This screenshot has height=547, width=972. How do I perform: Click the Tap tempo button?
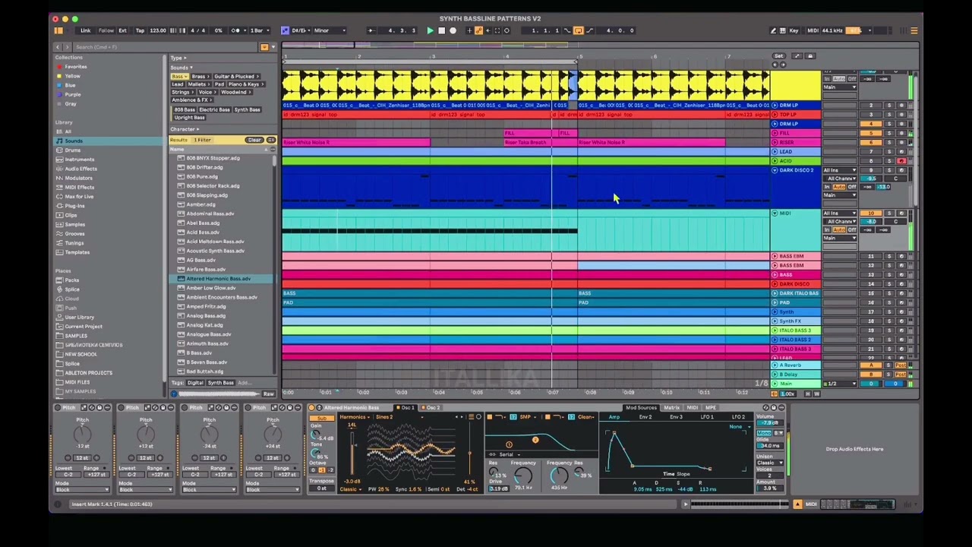pos(140,30)
